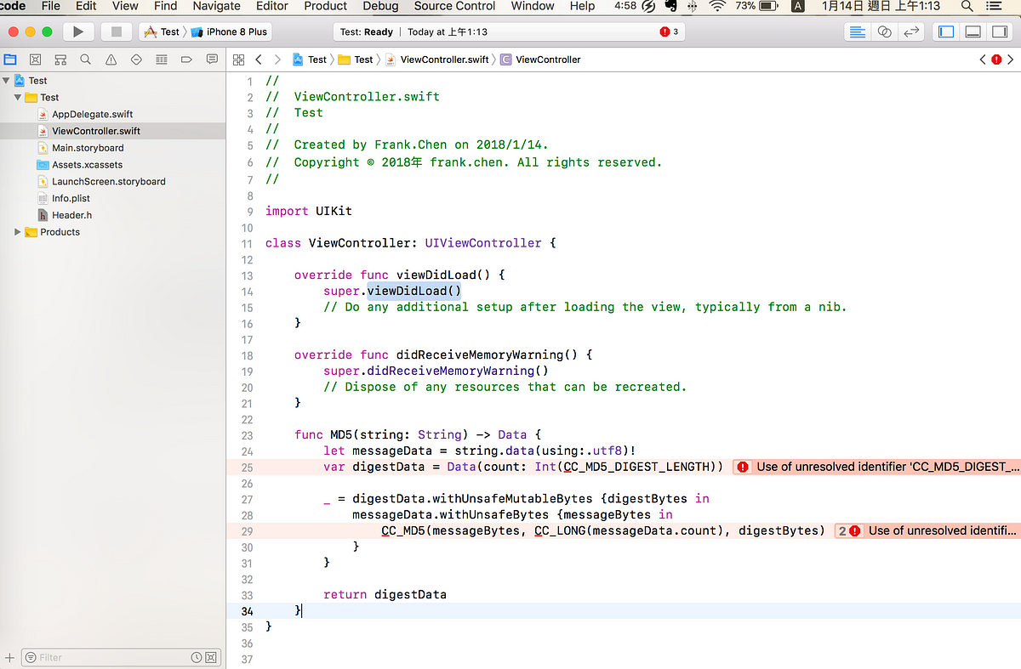Open the Evernote elephant menu bar icon
1021x669 pixels.
point(671,6)
